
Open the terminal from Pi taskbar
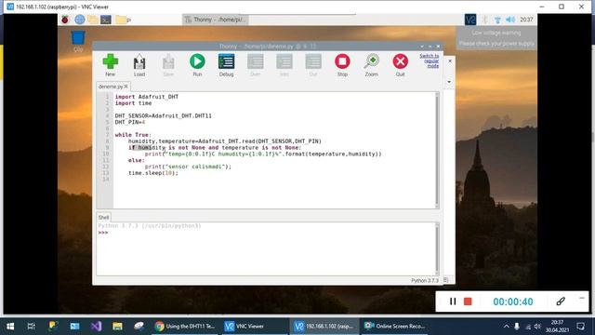[x=106, y=20]
